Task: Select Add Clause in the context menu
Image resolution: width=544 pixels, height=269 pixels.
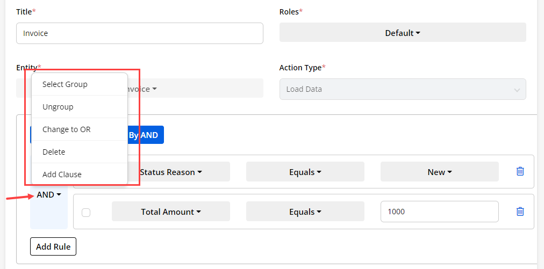Action: (62, 175)
